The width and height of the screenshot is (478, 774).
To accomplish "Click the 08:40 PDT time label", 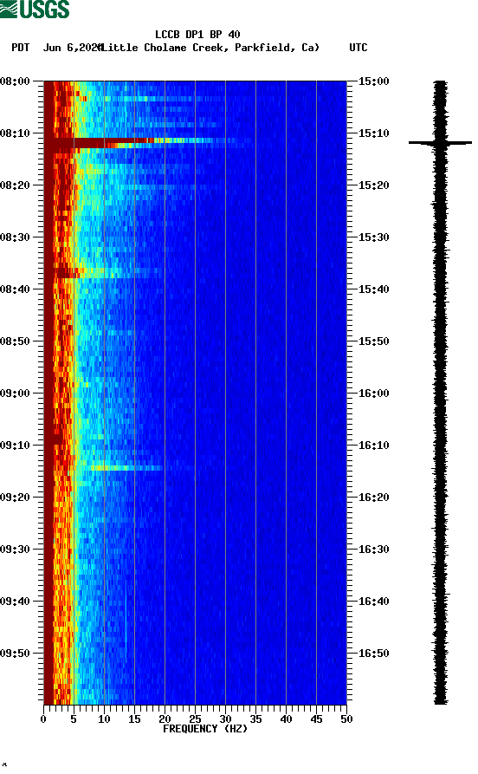I will coord(16,289).
